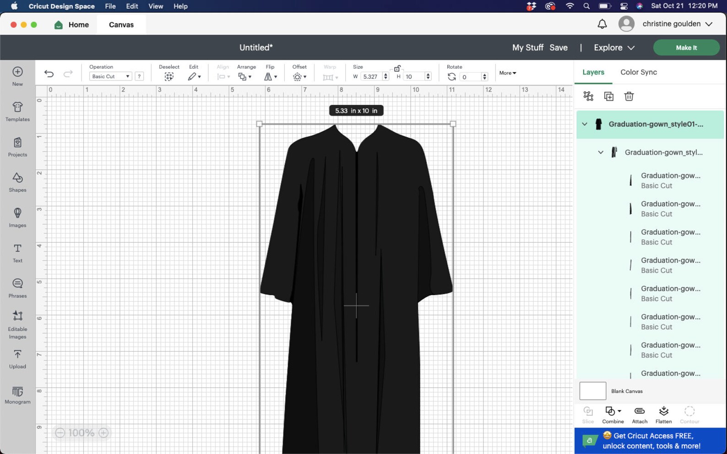Open the File menu
This screenshot has width=727, height=454.
pyautogui.click(x=110, y=6)
